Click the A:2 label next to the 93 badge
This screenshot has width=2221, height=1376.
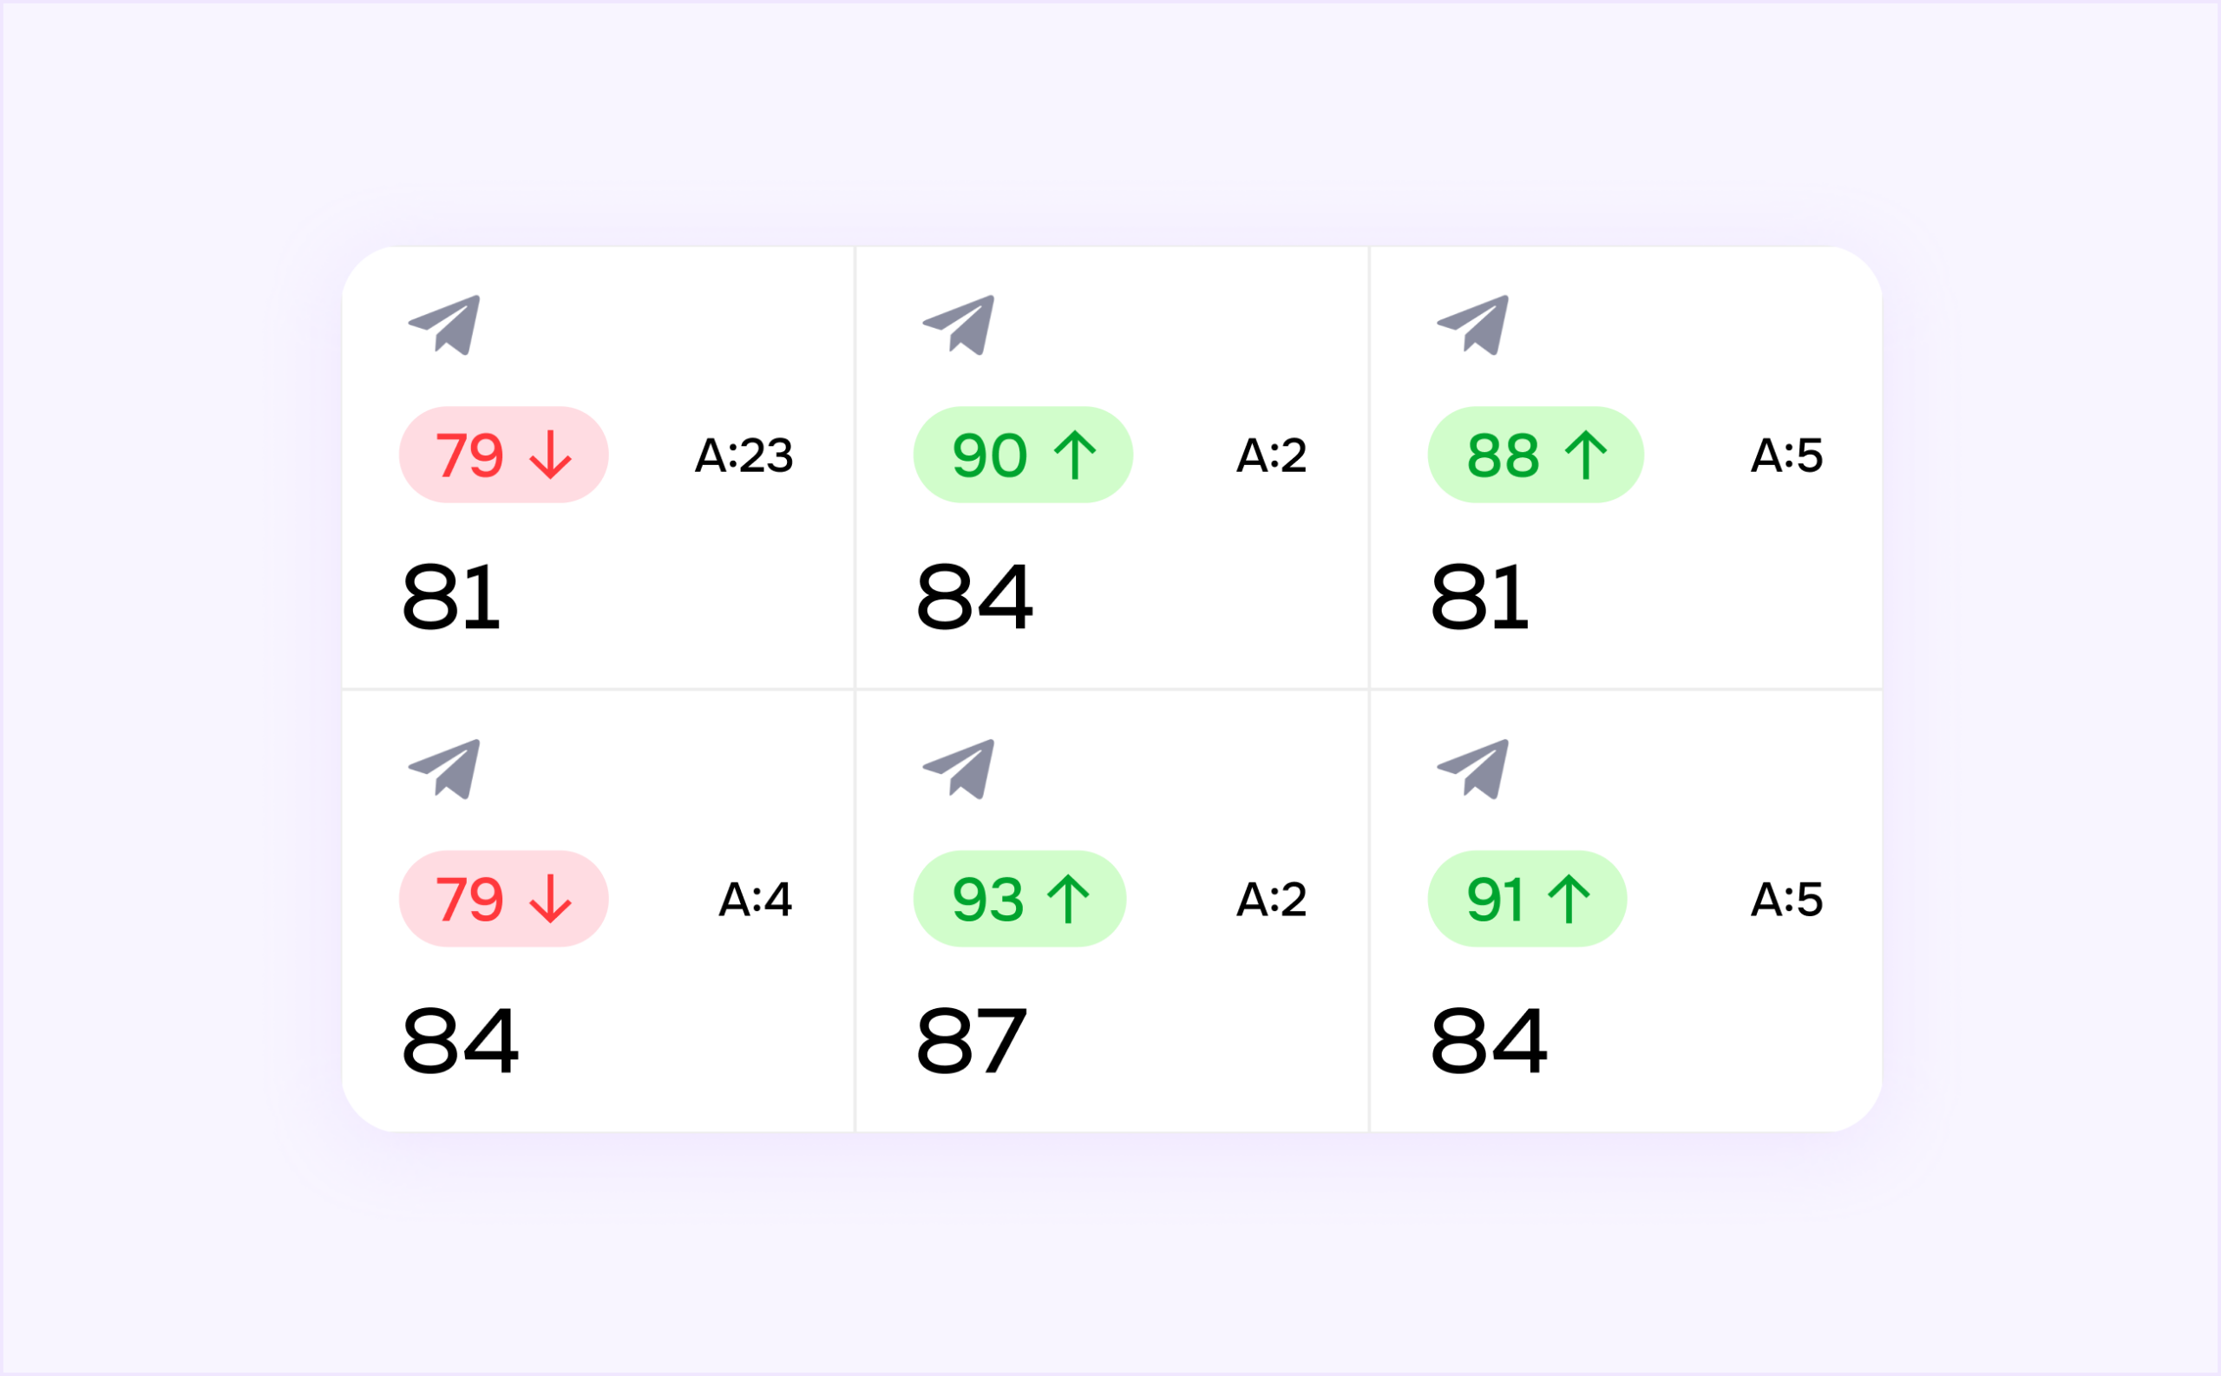tap(1271, 899)
